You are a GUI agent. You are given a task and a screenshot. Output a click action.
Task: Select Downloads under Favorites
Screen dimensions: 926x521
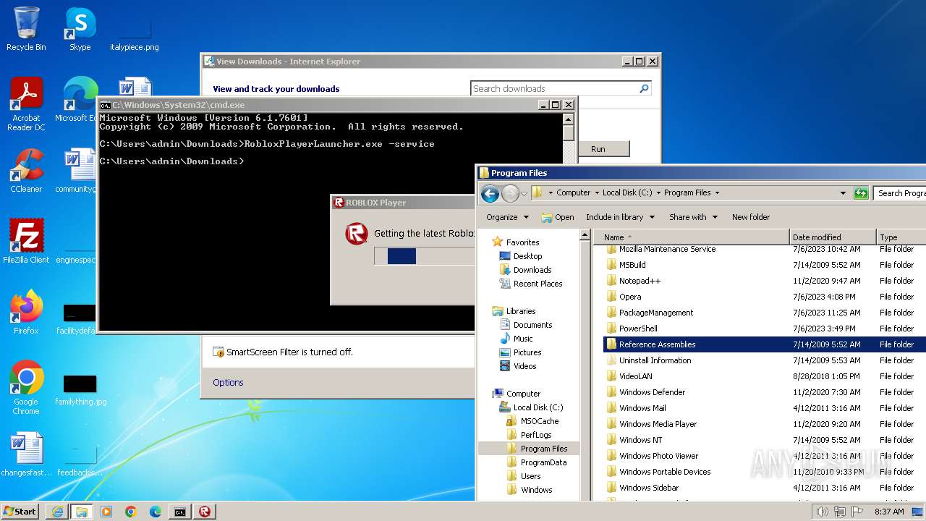[532, 270]
